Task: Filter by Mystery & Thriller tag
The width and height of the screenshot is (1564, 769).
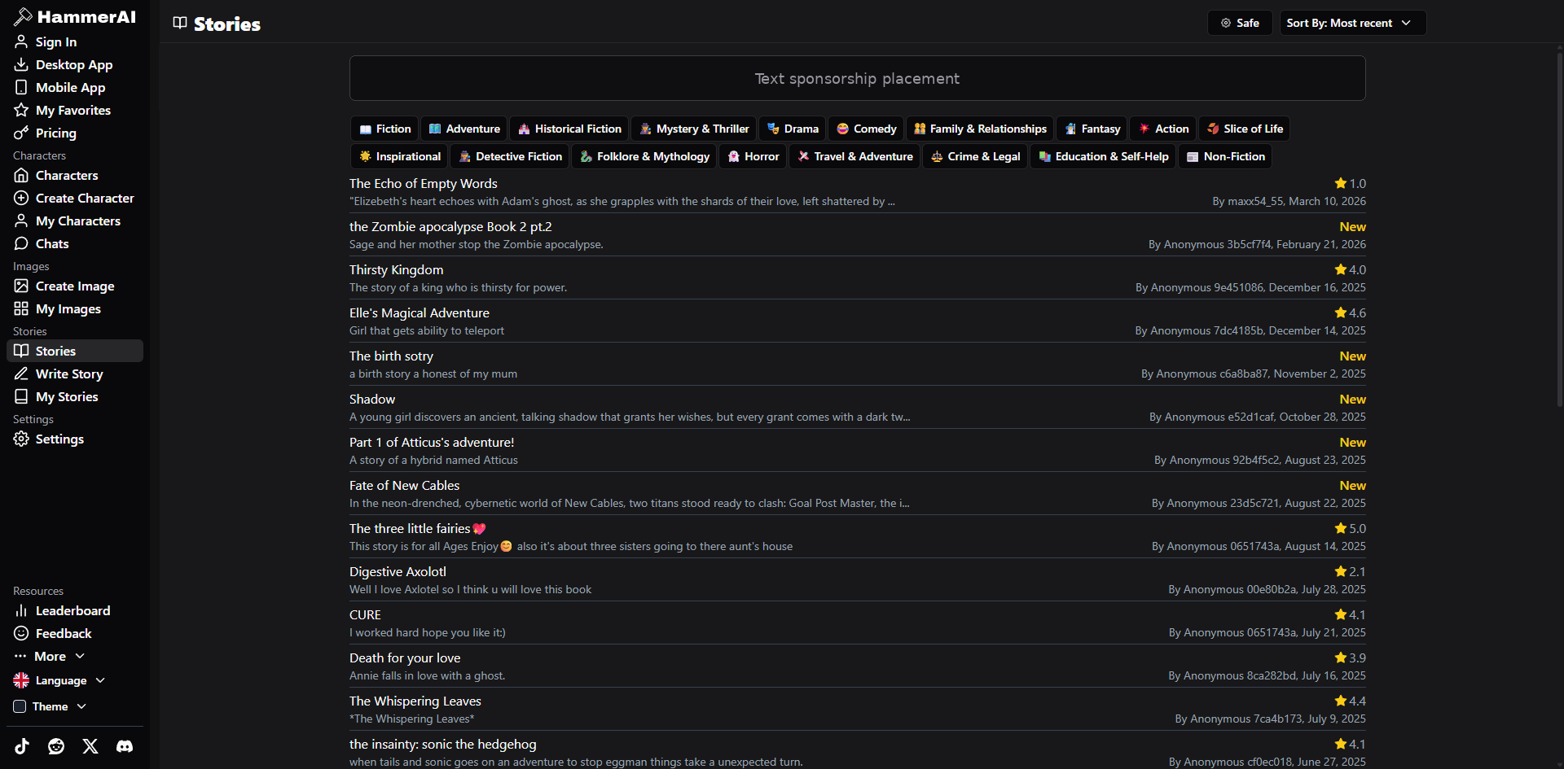Action: click(694, 129)
